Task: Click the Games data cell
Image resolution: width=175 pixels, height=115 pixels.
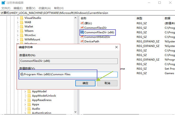Action: click(169, 73)
